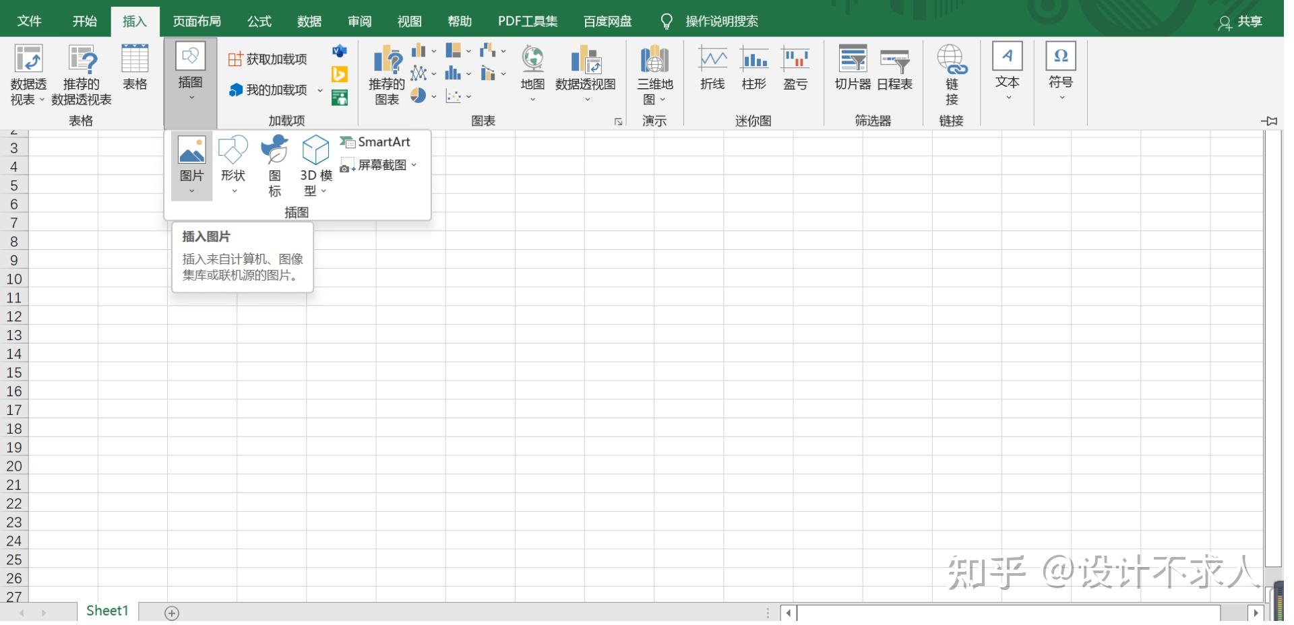Insert a 3D 模型 (3D Model)

314,164
